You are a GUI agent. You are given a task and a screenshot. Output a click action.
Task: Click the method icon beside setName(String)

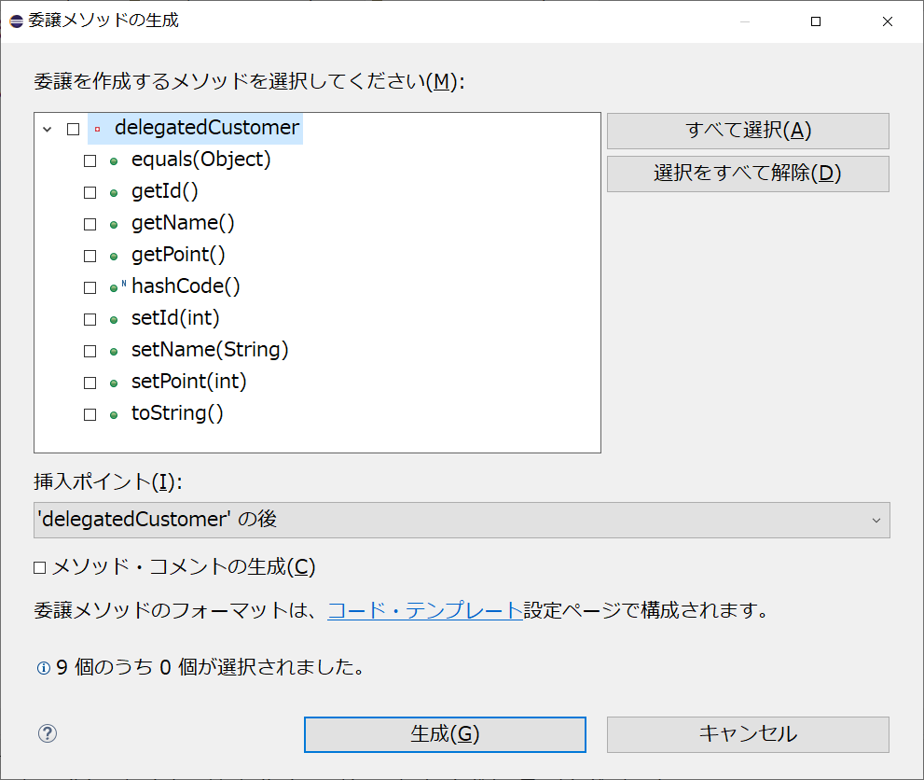(x=114, y=350)
